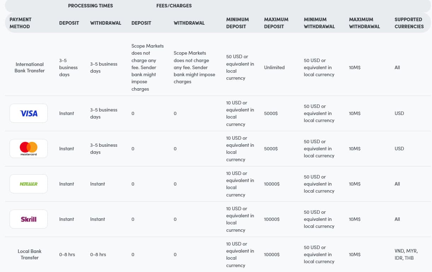Image resolution: width=432 pixels, height=272 pixels.
Task: Click the Unlimited maximum deposit cell
Action: 274,67
